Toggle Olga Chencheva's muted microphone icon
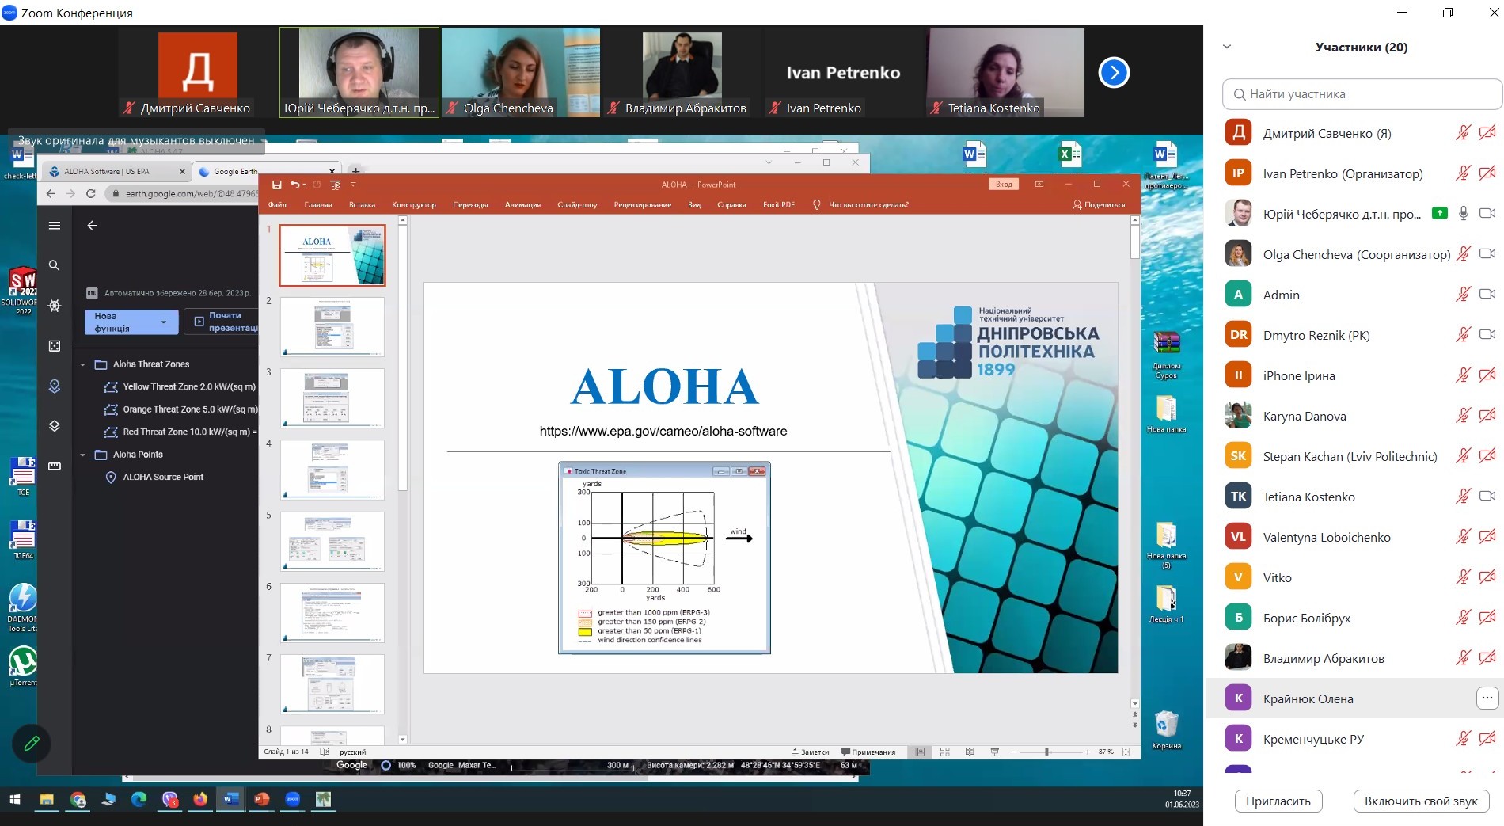Screen dimensions: 1504x826 click(x=1464, y=254)
